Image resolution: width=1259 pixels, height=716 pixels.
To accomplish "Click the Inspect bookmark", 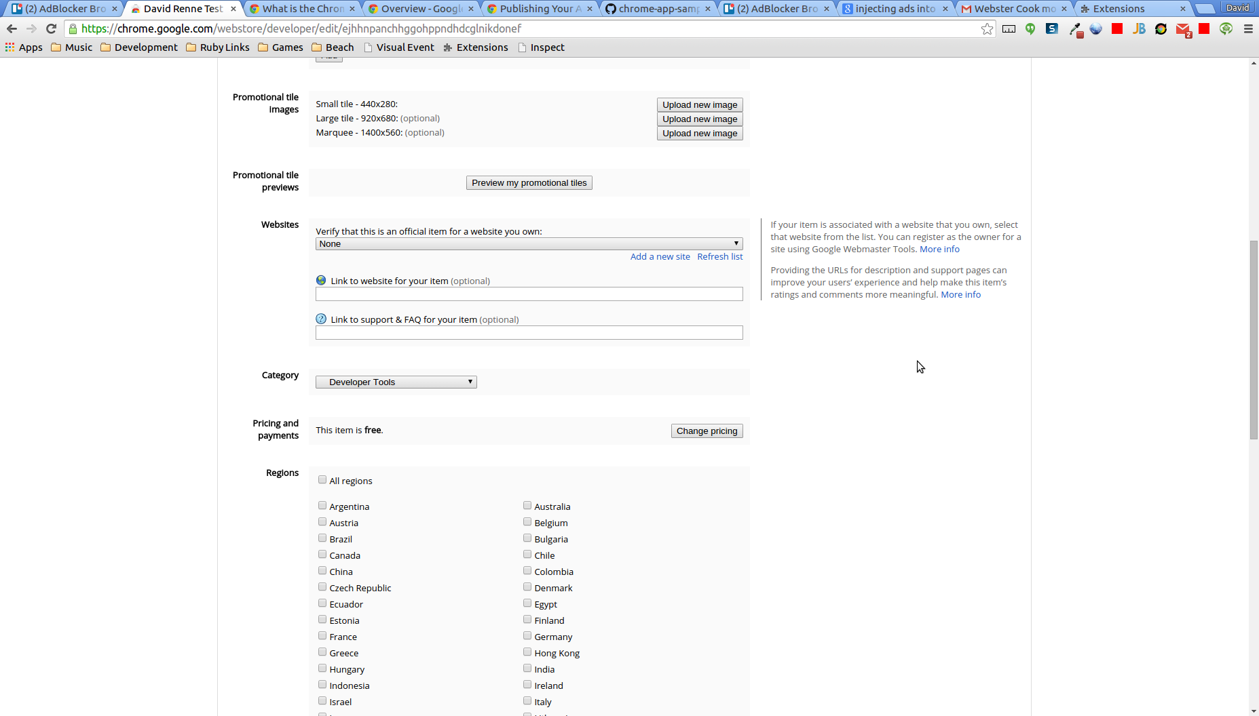I will click(541, 47).
